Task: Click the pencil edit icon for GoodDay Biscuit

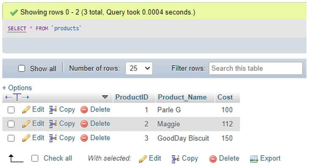Action: [x=26, y=138]
